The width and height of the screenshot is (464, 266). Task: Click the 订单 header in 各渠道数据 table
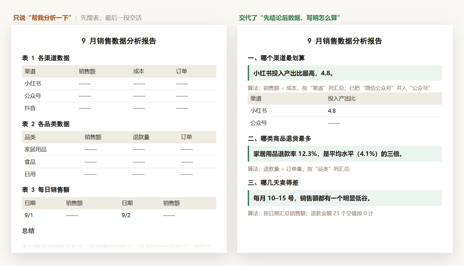(182, 71)
